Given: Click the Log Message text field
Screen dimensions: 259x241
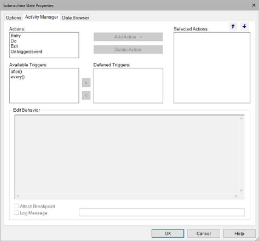Looking at the screenshot, I should pyautogui.click(x=162, y=212).
